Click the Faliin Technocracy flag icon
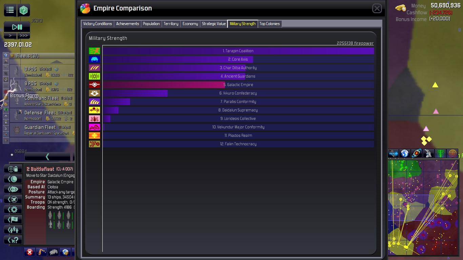Viewport: 463px width, 260px height. click(x=95, y=144)
